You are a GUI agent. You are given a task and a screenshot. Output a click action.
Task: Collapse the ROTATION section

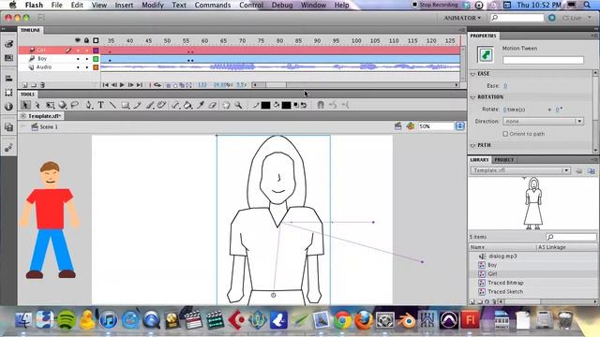472,97
